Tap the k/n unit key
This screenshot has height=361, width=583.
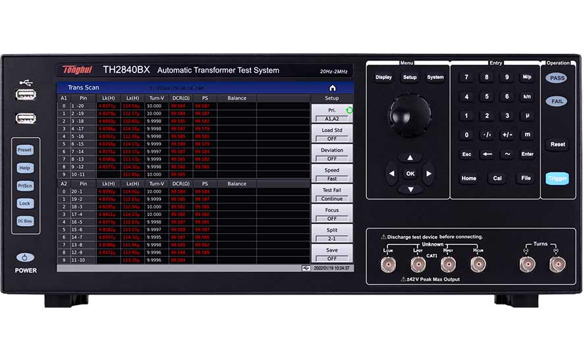coord(527,96)
